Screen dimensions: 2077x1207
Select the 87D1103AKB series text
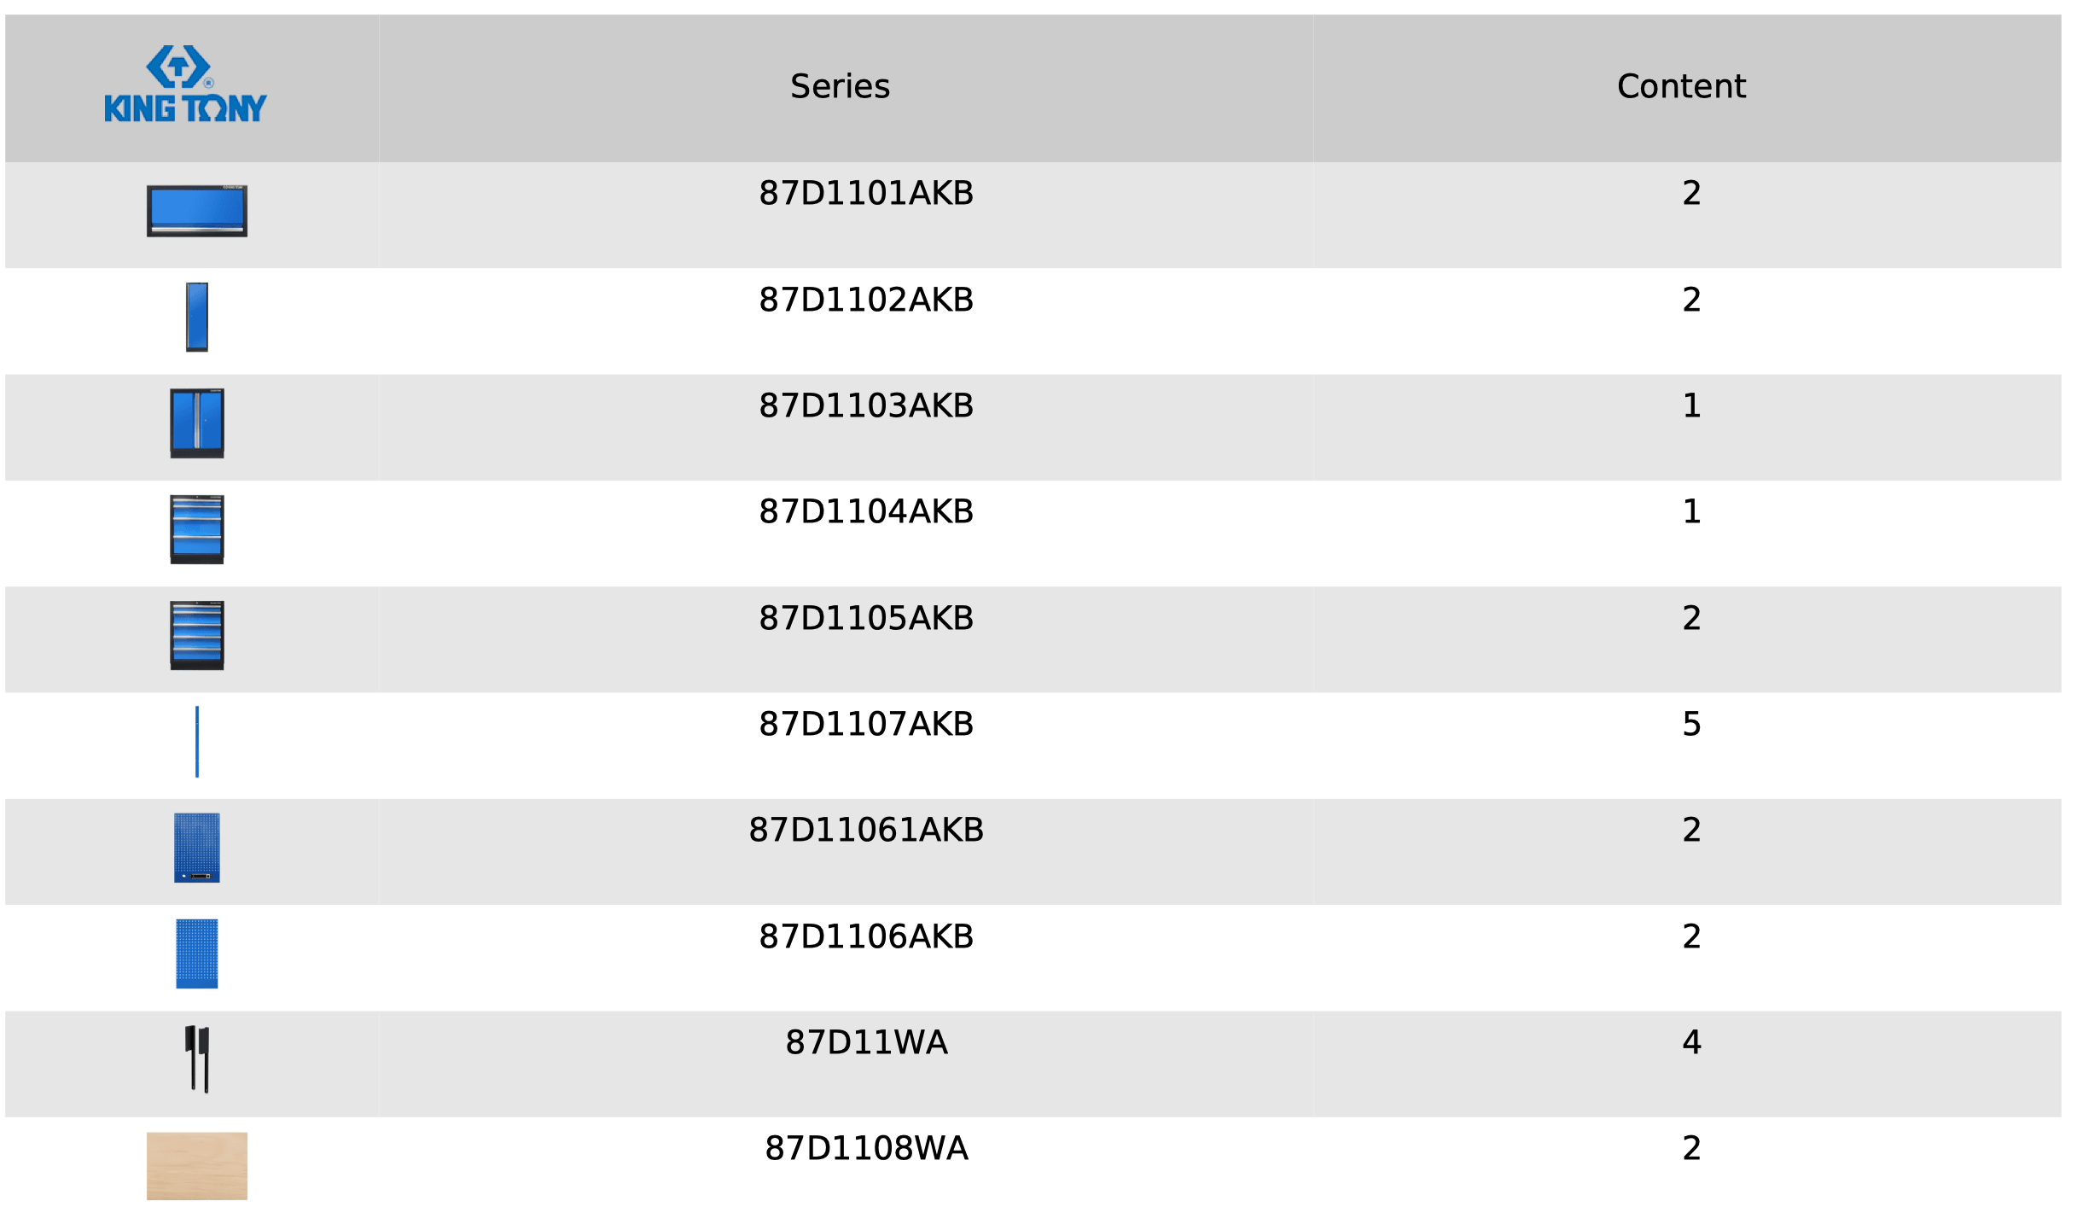tap(866, 405)
